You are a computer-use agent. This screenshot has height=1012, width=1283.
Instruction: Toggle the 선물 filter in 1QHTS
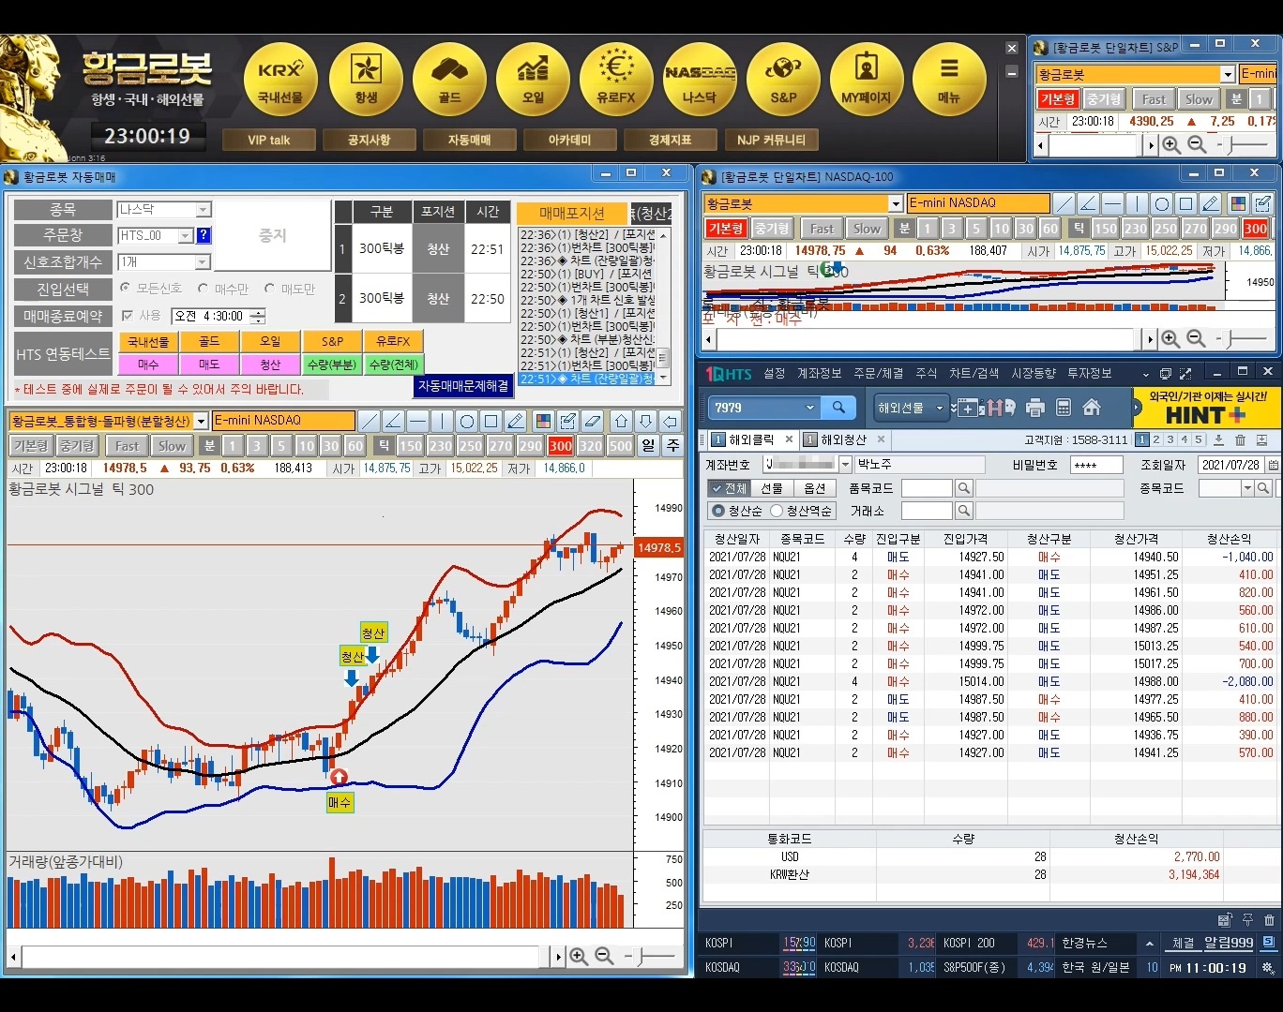772,488
